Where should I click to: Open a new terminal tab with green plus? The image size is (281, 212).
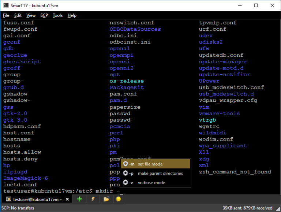pos(79,199)
